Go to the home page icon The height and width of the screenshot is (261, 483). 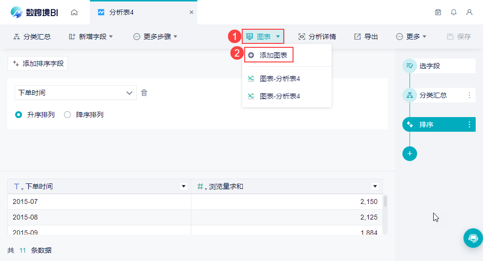[74, 12]
